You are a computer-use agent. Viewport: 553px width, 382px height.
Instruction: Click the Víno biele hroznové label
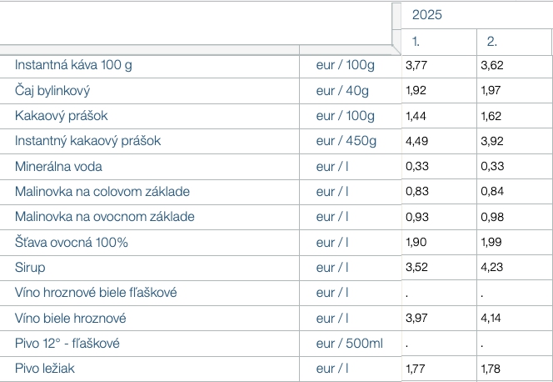[x=70, y=319]
